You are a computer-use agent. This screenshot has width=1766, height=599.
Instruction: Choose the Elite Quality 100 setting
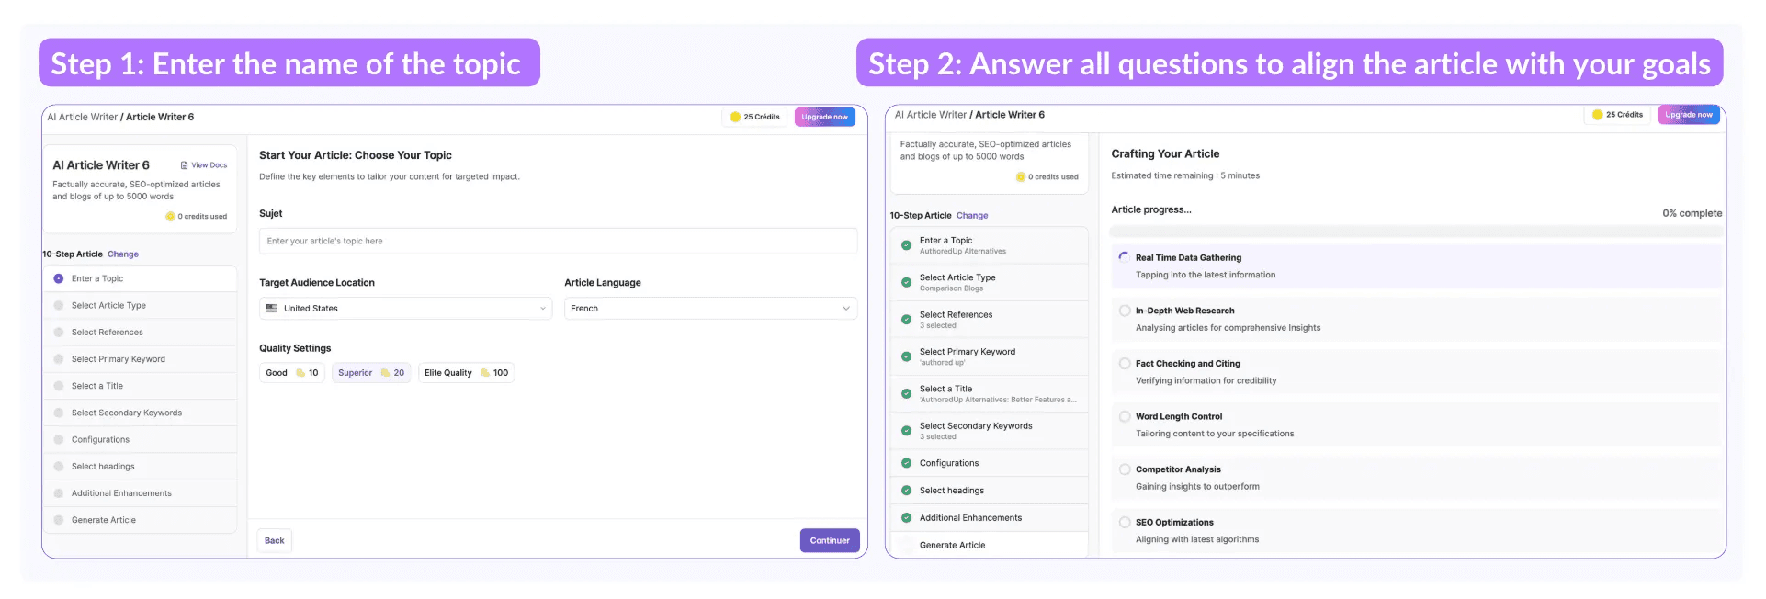coord(466,373)
